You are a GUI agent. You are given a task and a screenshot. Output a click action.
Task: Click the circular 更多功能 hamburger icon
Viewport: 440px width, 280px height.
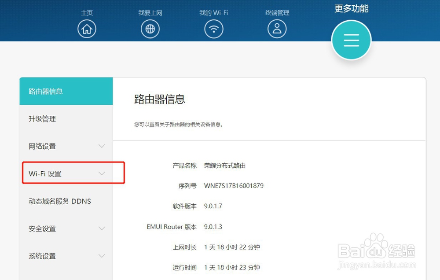point(351,40)
